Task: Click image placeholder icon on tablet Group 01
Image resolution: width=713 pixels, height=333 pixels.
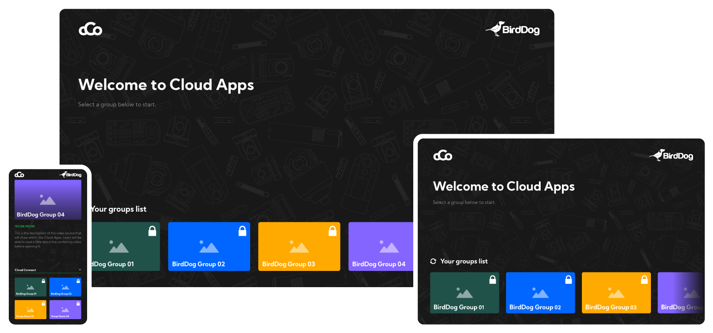Action: point(465,293)
